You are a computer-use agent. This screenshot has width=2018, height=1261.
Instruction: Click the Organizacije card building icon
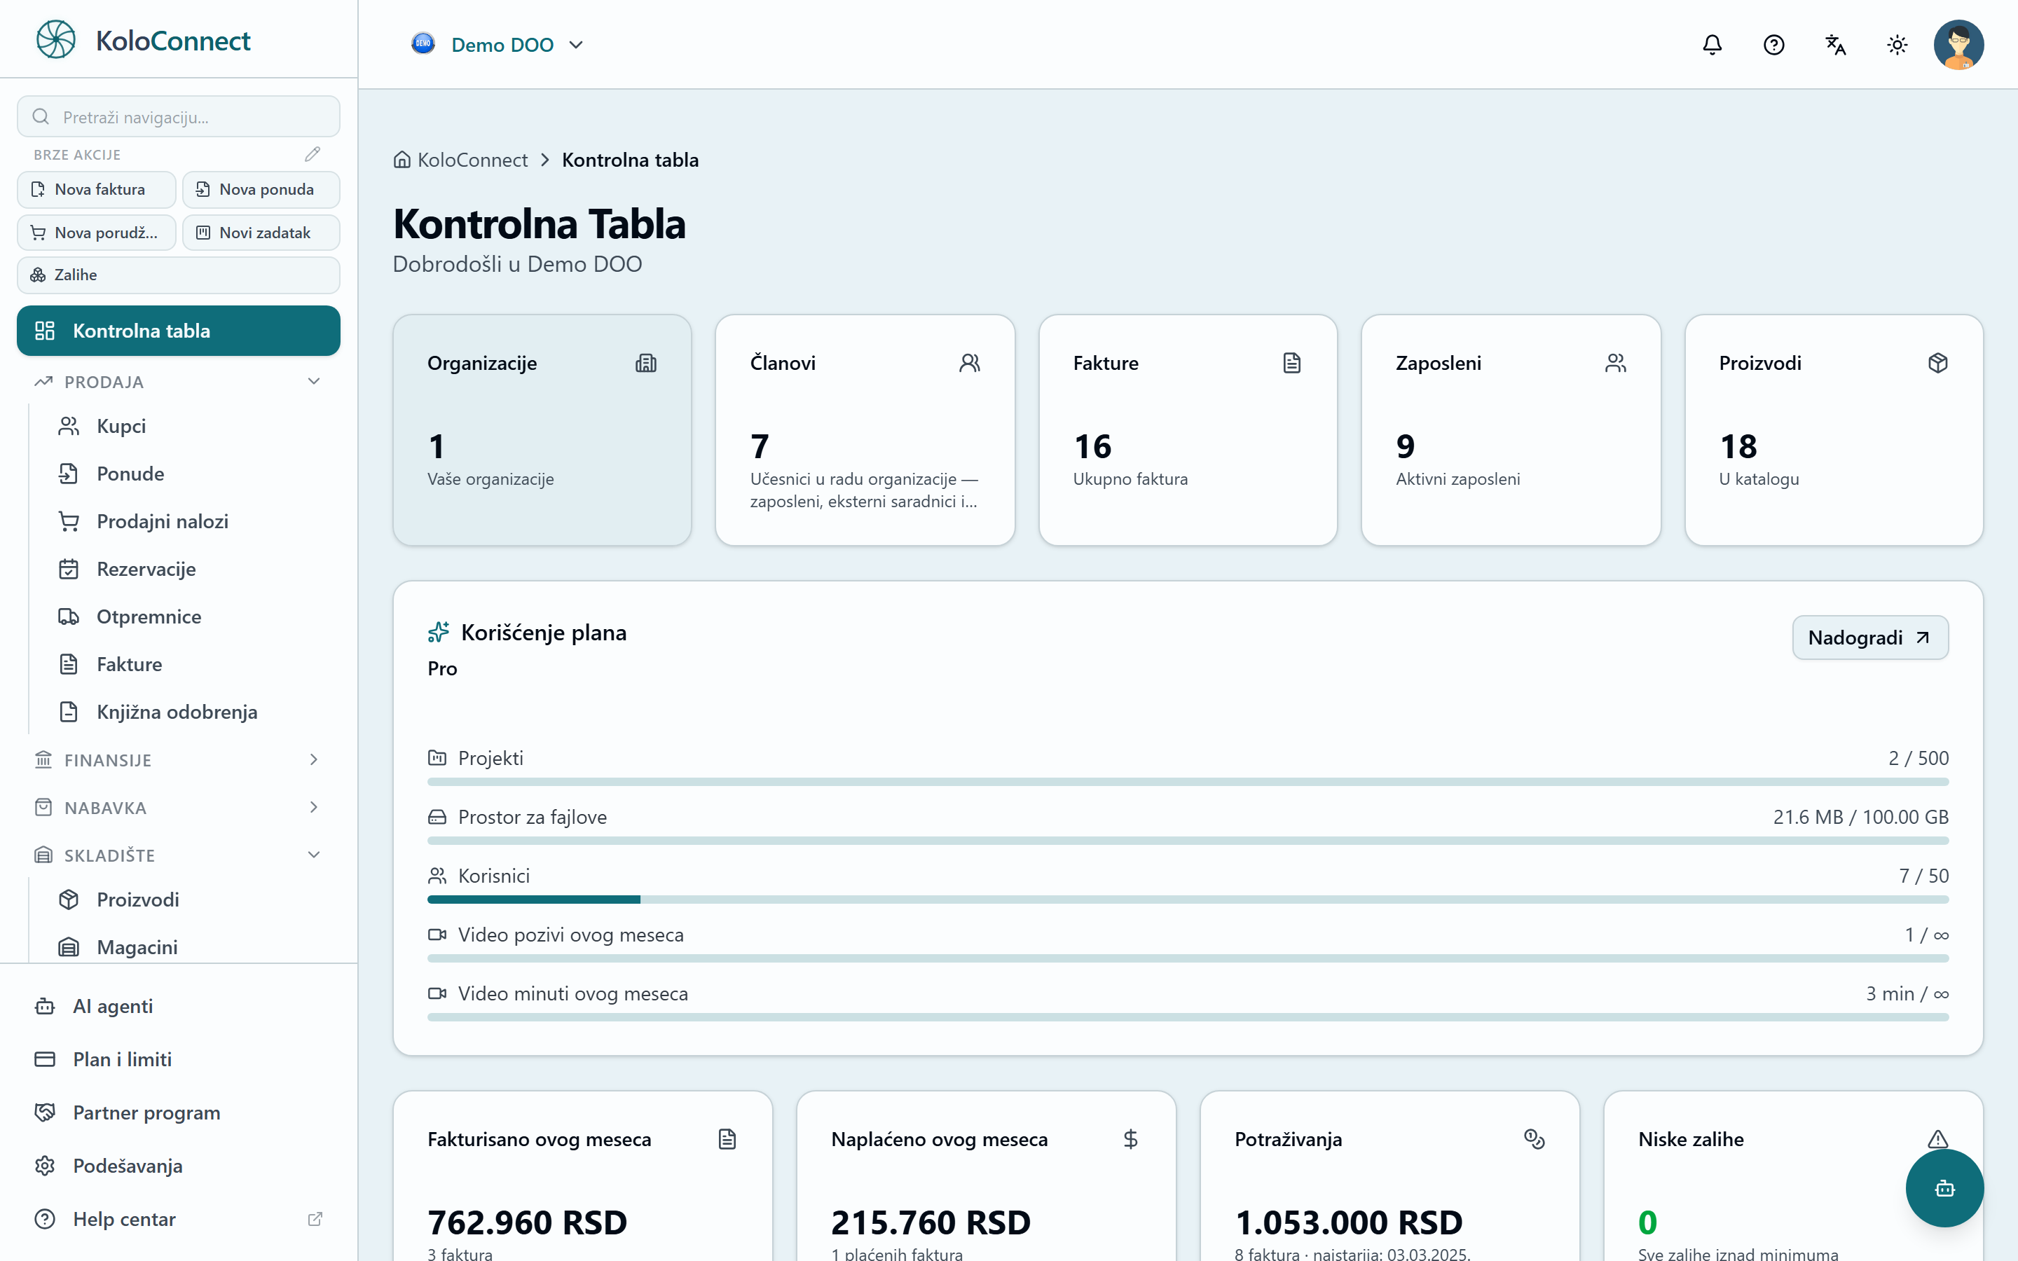pyautogui.click(x=646, y=363)
